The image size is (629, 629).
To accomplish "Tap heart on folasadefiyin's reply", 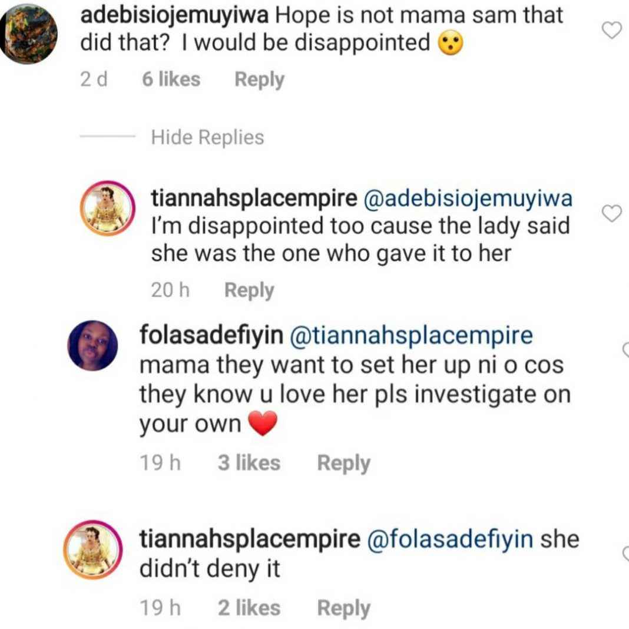I will click(x=625, y=351).
